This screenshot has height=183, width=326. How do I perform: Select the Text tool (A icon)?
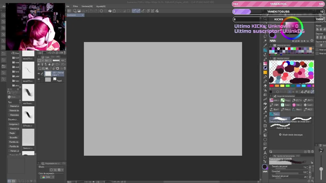point(265,153)
